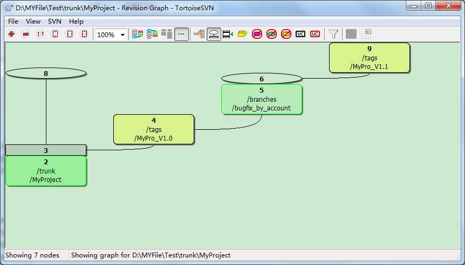Click the tree stripes page icon
The width and height of the screenshot is (465, 265).
pyautogui.click(x=366, y=34)
